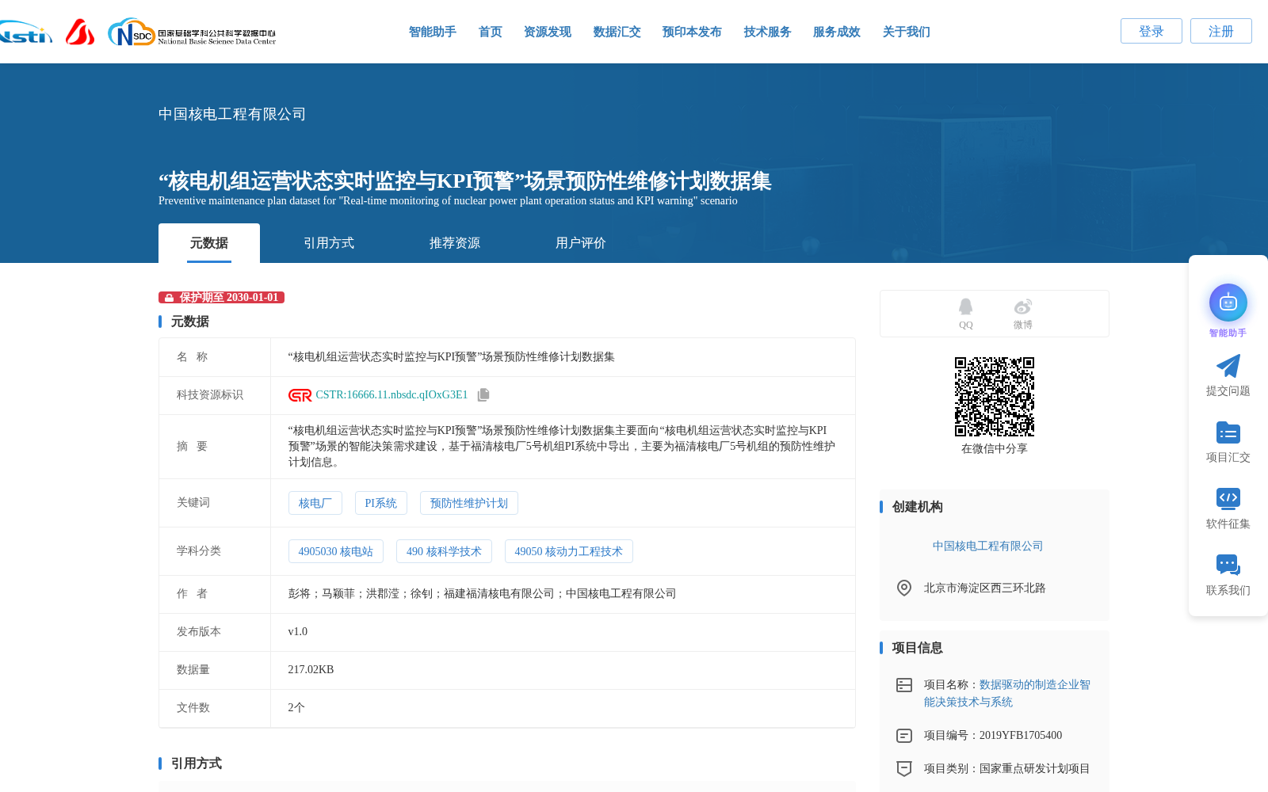
Task: Click the NSTL logo in header
Action: (25, 32)
